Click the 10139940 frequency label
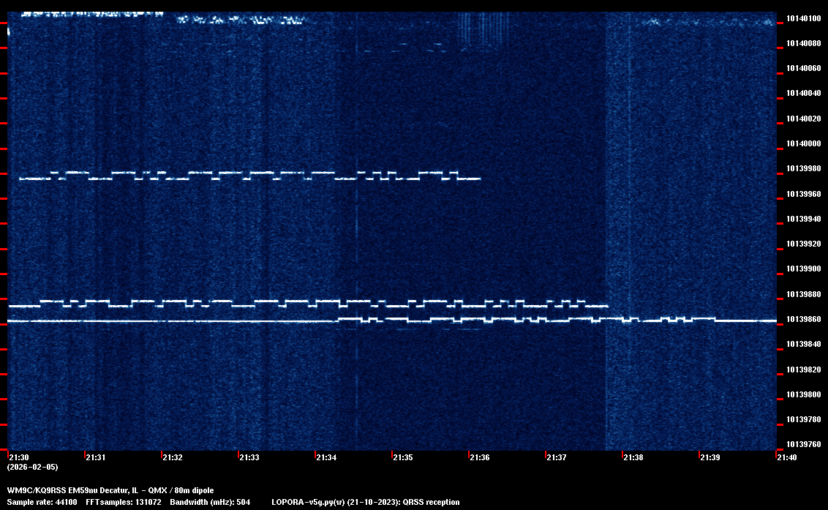828x510 pixels. pyautogui.click(x=804, y=219)
